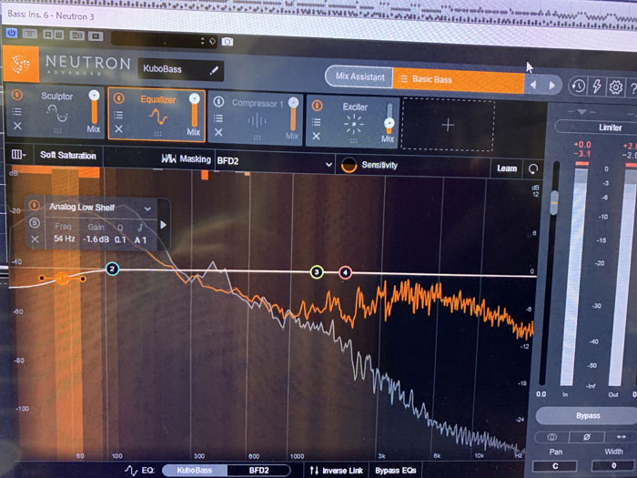Image resolution: width=637 pixels, height=478 pixels.
Task: Invert phase with the ø icon
Action: point(586,437)
